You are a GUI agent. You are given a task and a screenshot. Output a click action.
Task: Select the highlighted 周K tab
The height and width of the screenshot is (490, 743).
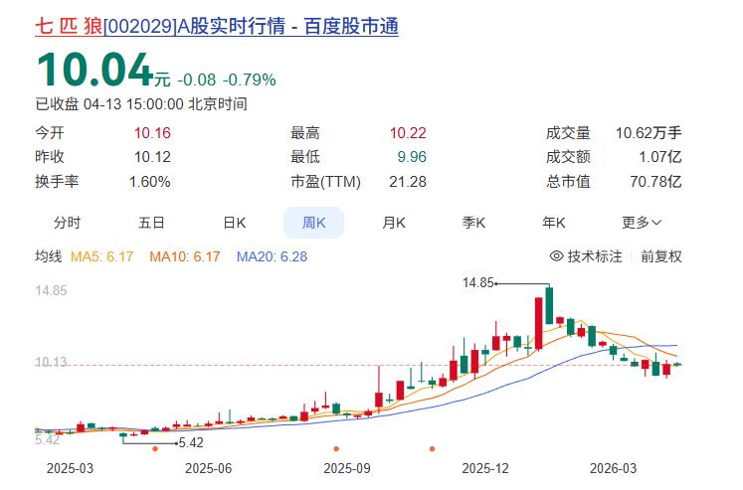pyautogui.click(x=313, y=223)
